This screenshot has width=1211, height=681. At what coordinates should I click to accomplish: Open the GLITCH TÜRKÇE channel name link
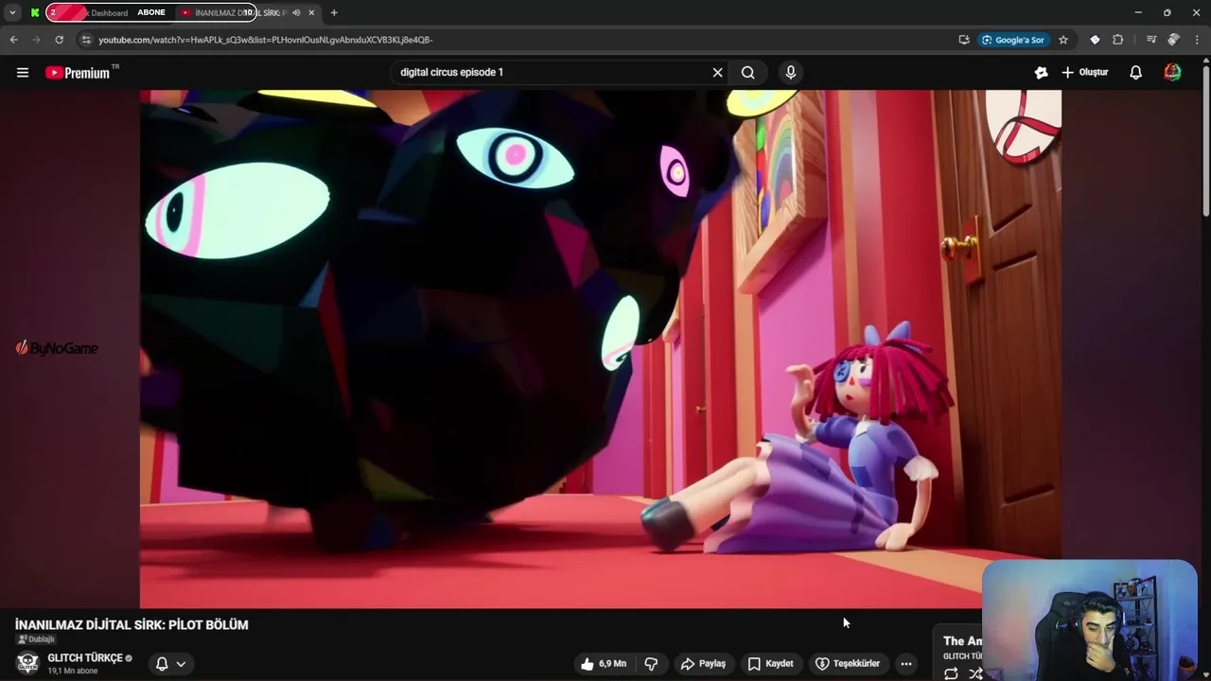85,657
